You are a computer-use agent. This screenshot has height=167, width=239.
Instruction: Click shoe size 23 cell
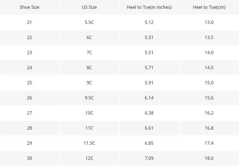point(29,52)
